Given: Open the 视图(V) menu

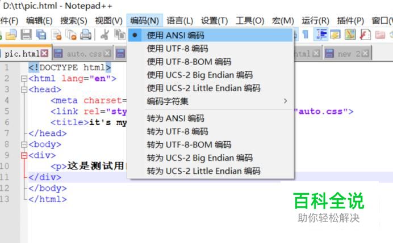Looking at the screenshot, I should click(109, 21).
